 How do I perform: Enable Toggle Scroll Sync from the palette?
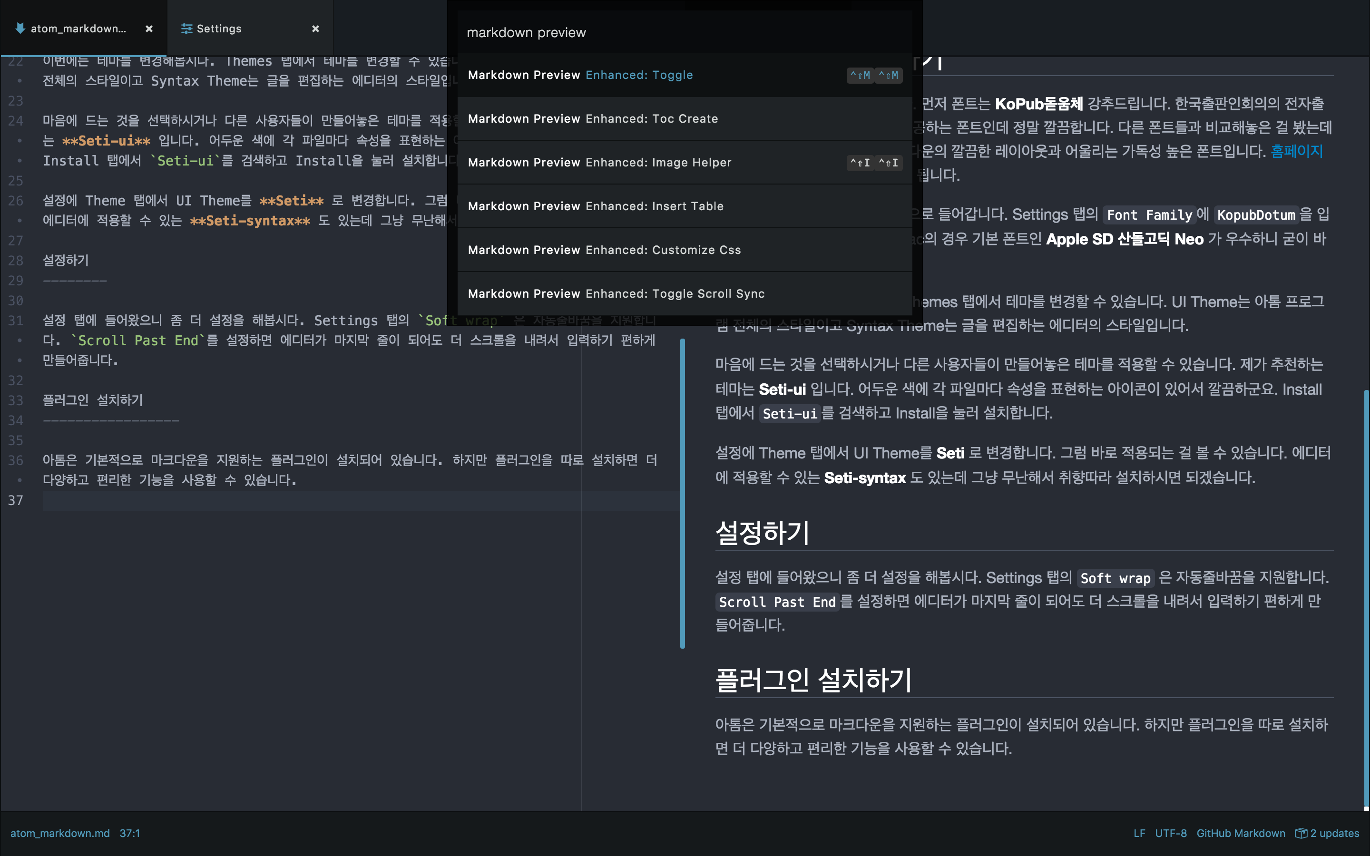tap(616, 293)
